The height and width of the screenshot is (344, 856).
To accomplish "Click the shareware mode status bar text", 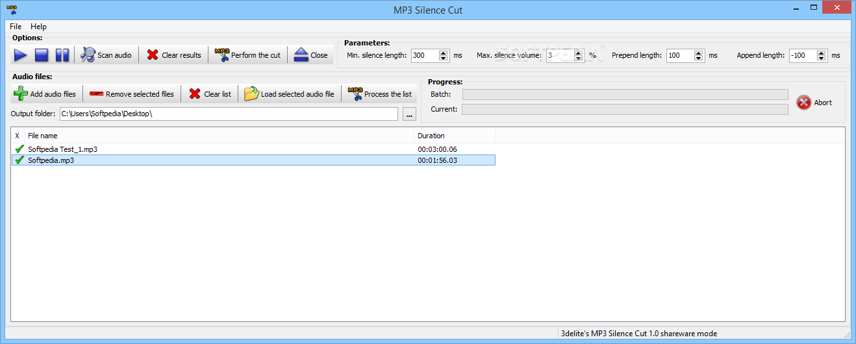I will pos(638,334).
